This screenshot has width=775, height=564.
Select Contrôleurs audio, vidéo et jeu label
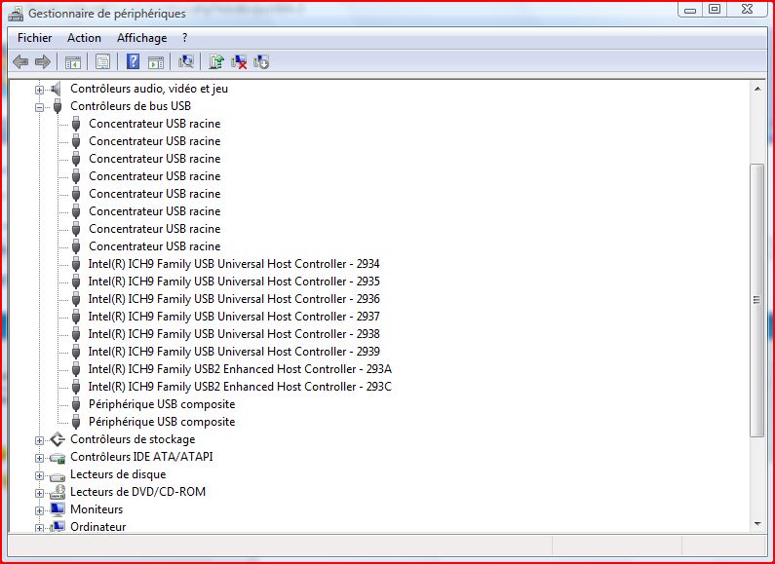click(149, 89)
